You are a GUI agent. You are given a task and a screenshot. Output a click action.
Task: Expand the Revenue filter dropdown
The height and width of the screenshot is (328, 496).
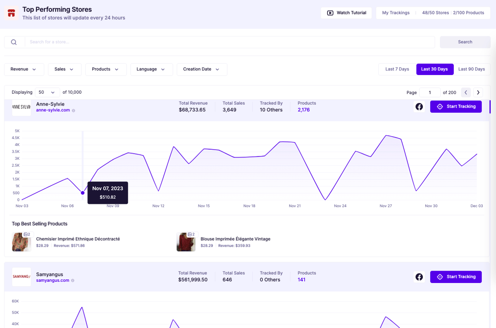[x=24, y=69]
